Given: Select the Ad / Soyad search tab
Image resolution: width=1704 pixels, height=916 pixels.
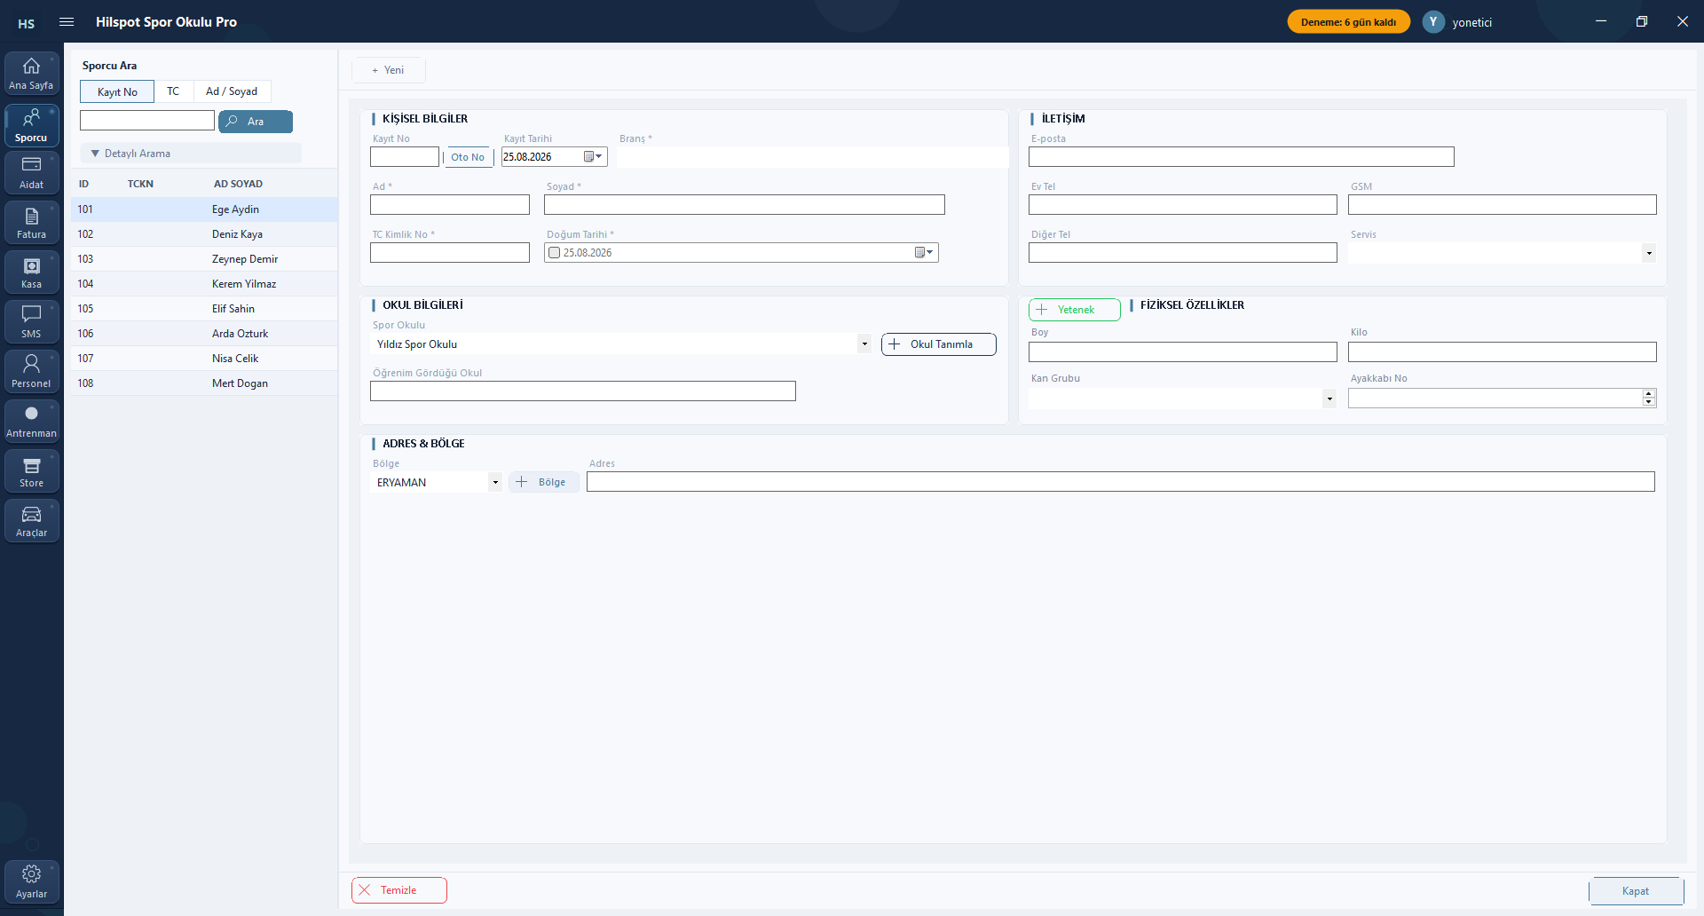Looking at the screenshot, I should (x=232, y=91).
